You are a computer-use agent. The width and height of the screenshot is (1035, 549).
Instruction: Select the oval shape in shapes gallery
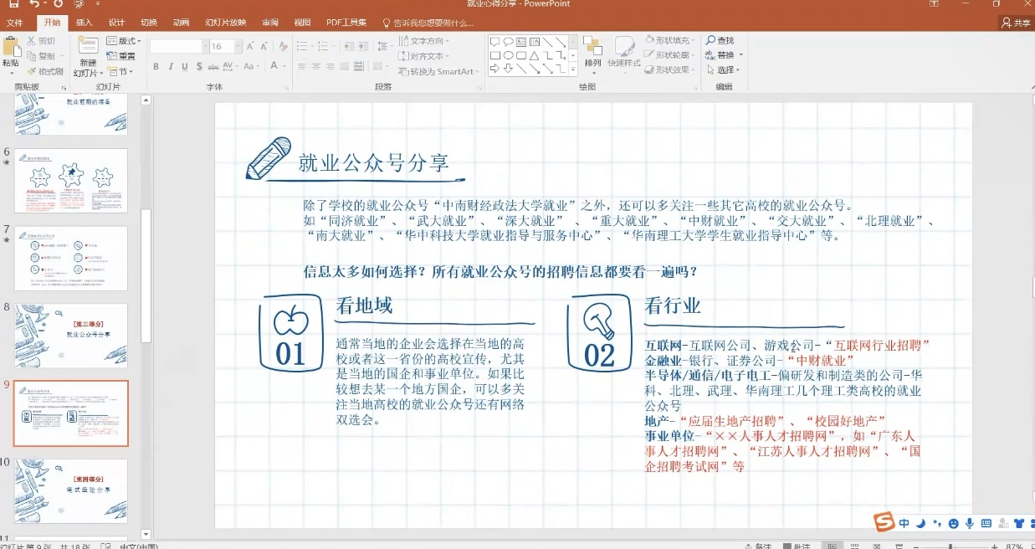coord(508,55)
